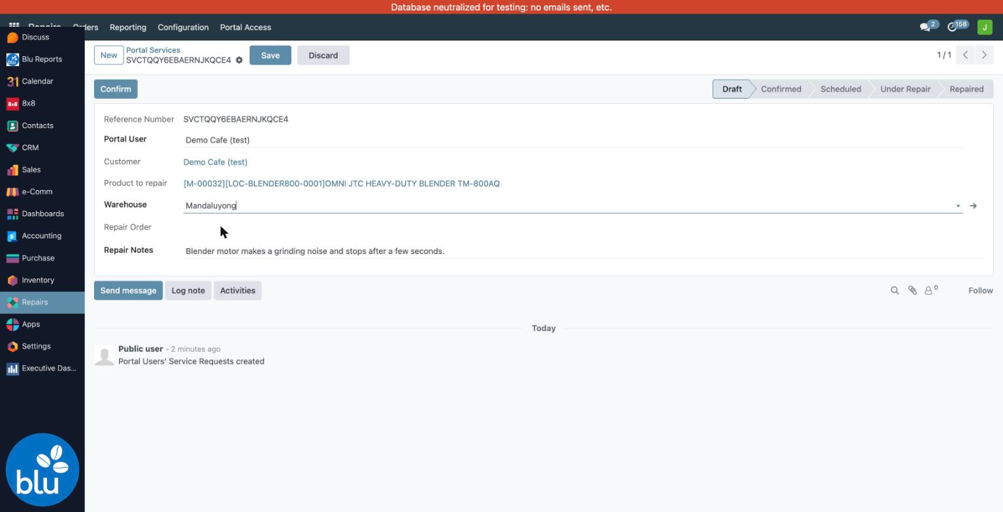Open the Portal Access menu
This screenshot has width=1003, height=512.
pyautogui.click(x=246, y=27)
